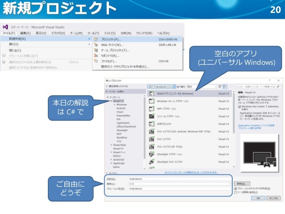Click the template tree vertical scrollbar

[144, 128]
